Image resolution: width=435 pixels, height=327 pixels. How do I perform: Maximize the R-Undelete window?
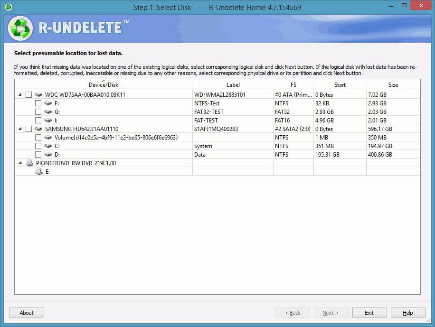pyautogui.click(x=404, y=5)
